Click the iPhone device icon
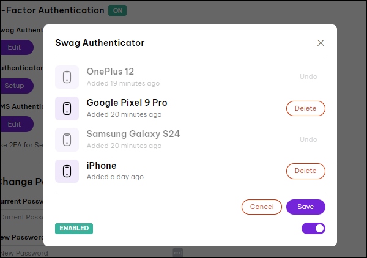 tap(67, 171)
